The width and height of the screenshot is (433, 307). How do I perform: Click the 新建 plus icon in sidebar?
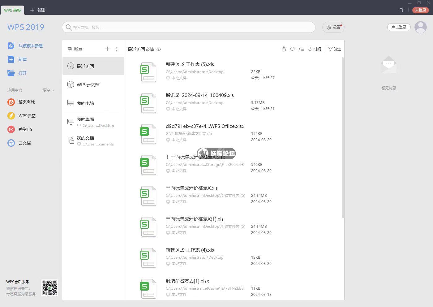click(11, 59)
